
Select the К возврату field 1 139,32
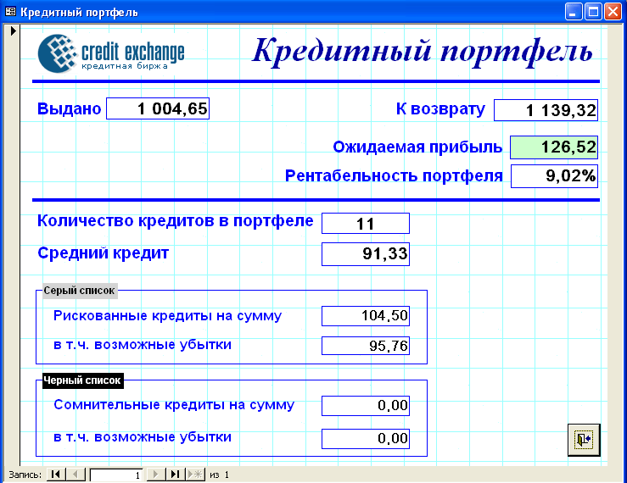click(546, 110)
